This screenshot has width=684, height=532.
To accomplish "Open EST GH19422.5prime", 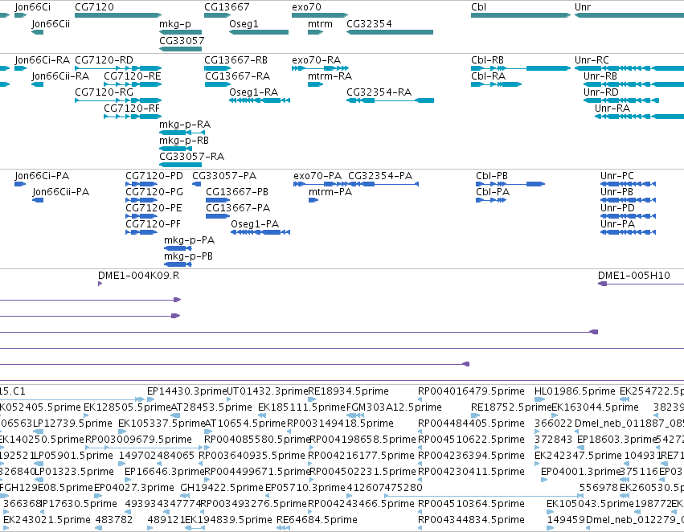I will pyautogui.click(x=222, y=488).
